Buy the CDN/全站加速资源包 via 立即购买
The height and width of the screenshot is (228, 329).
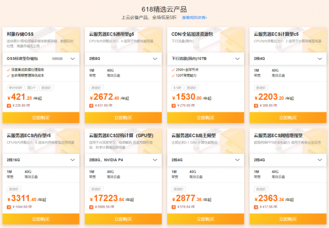pyautogui.click(x=204, y=117)
